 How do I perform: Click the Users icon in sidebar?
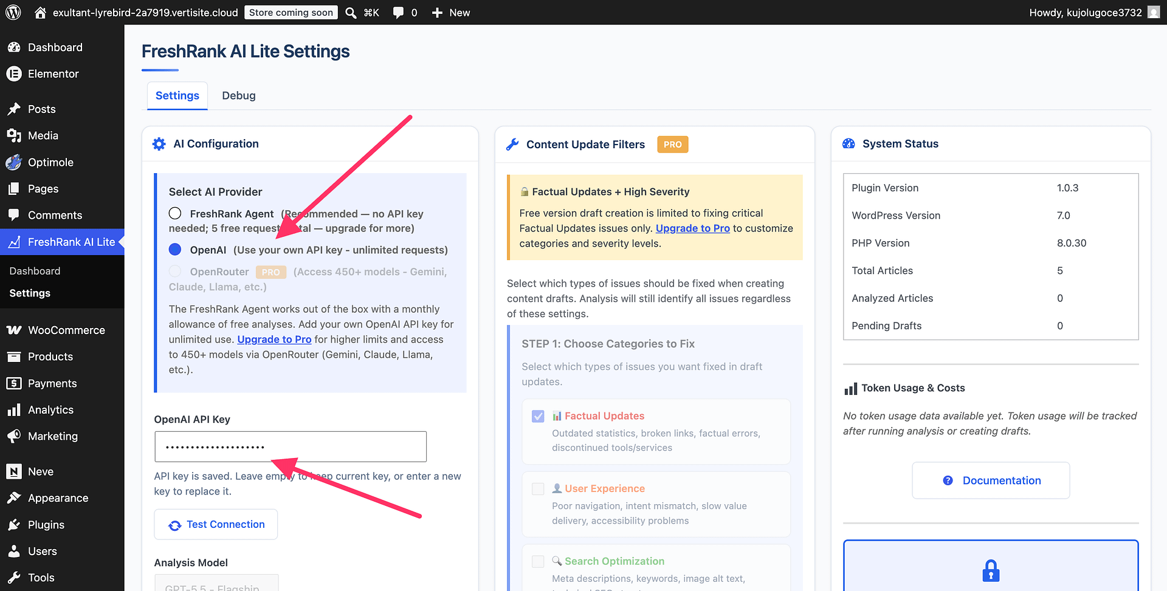click(x=14, y=551)
